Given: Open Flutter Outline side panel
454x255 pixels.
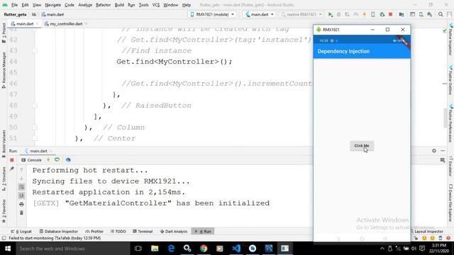Looking at the screenshot, I should (x=450, y=80).
